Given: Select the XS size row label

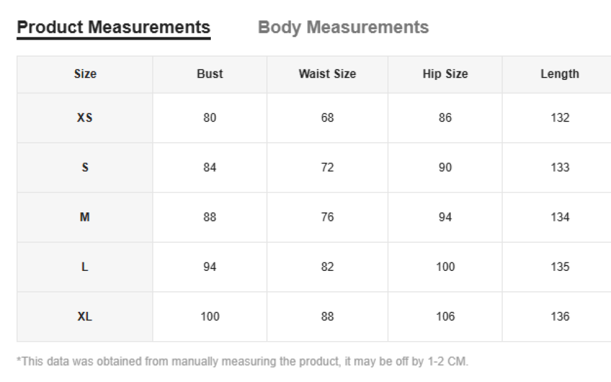Looking at the screenshot, I should [85, 118].
